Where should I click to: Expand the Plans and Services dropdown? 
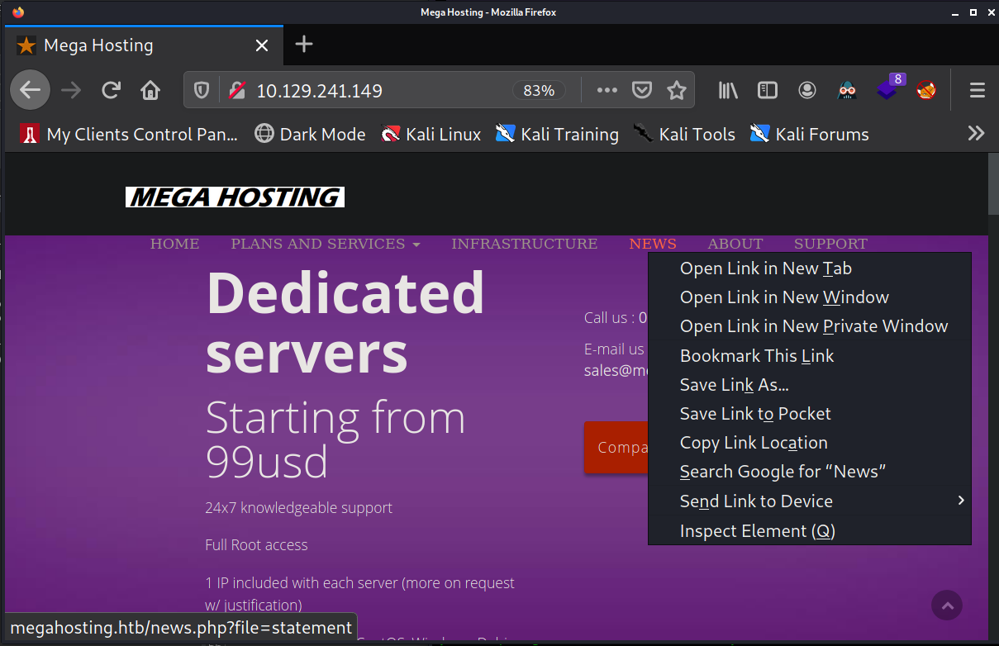point(326,244)
